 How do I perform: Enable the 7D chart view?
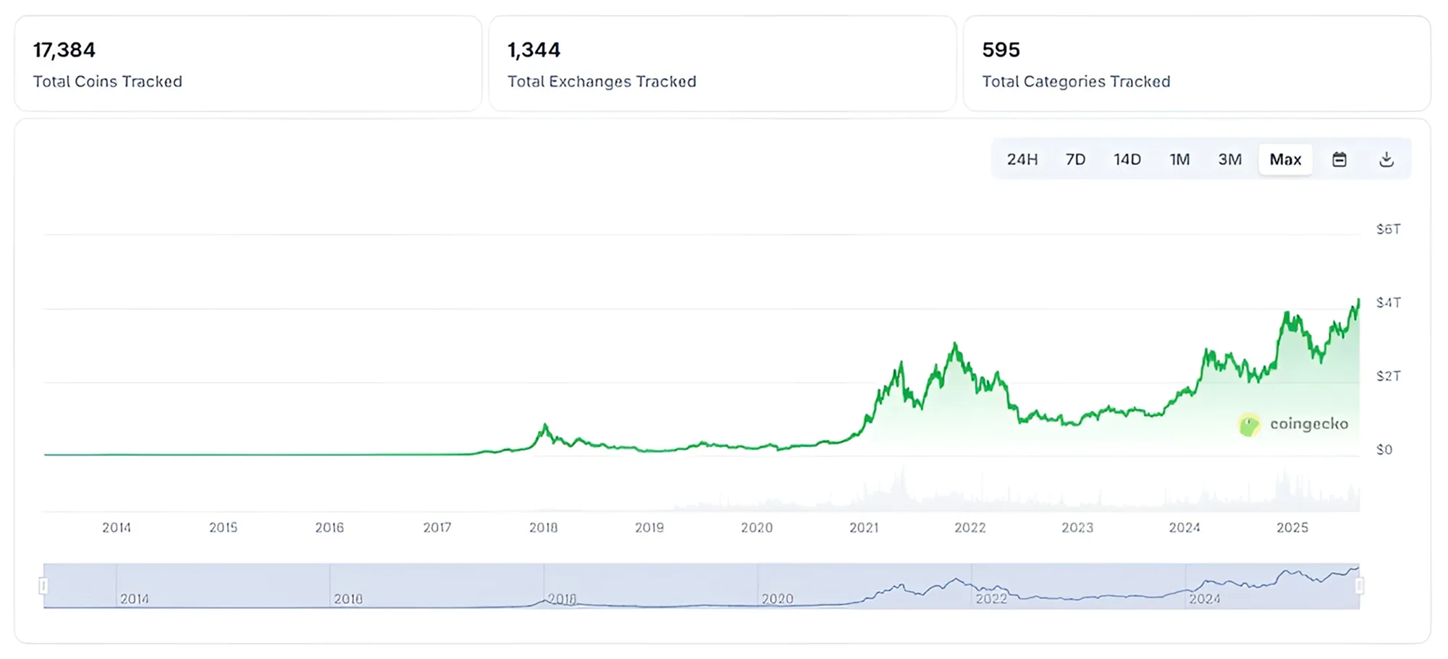(1075, 159)
